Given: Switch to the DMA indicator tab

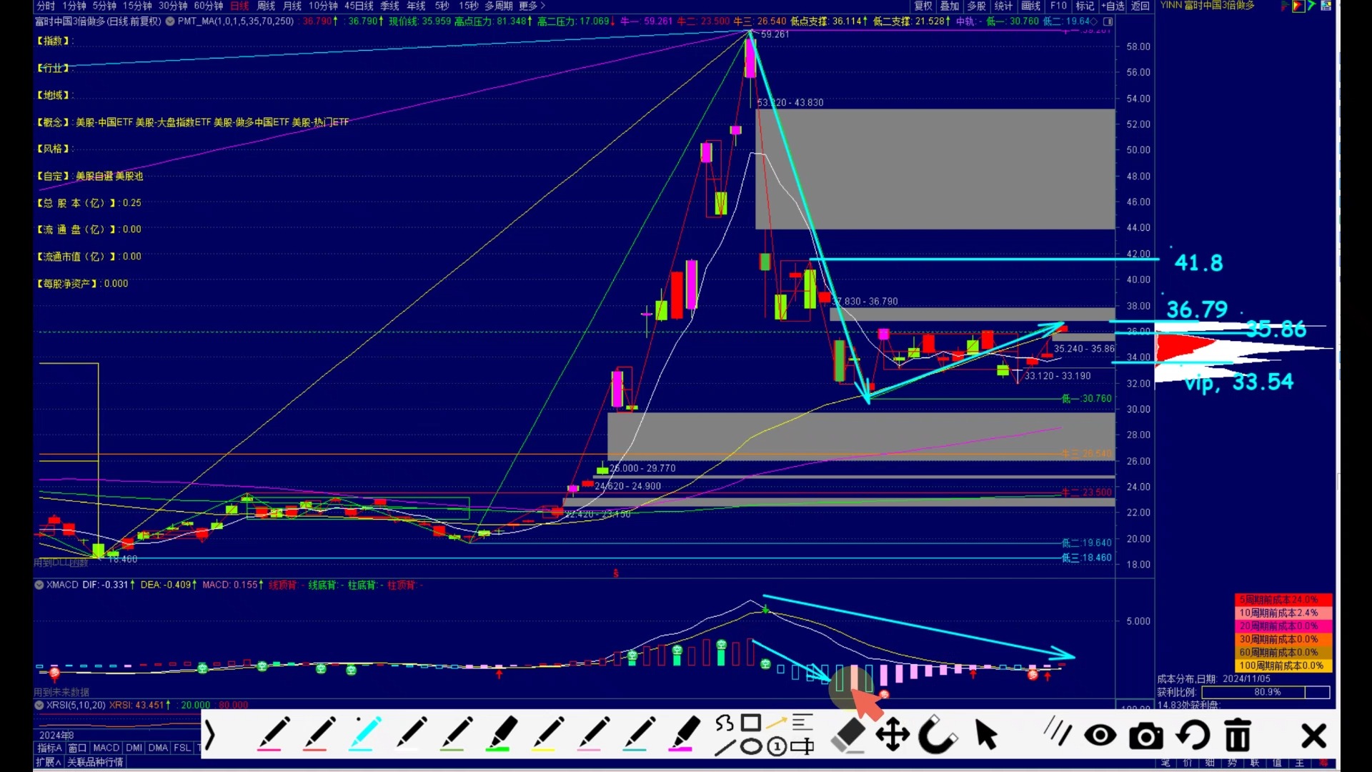Looking at the screenshot, I should coord(158,748).
